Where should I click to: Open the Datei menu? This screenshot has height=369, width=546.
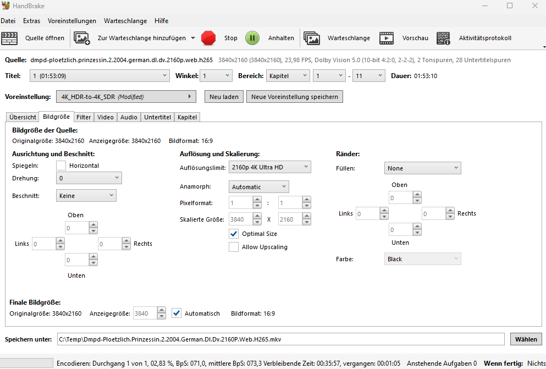click(8, 21)
